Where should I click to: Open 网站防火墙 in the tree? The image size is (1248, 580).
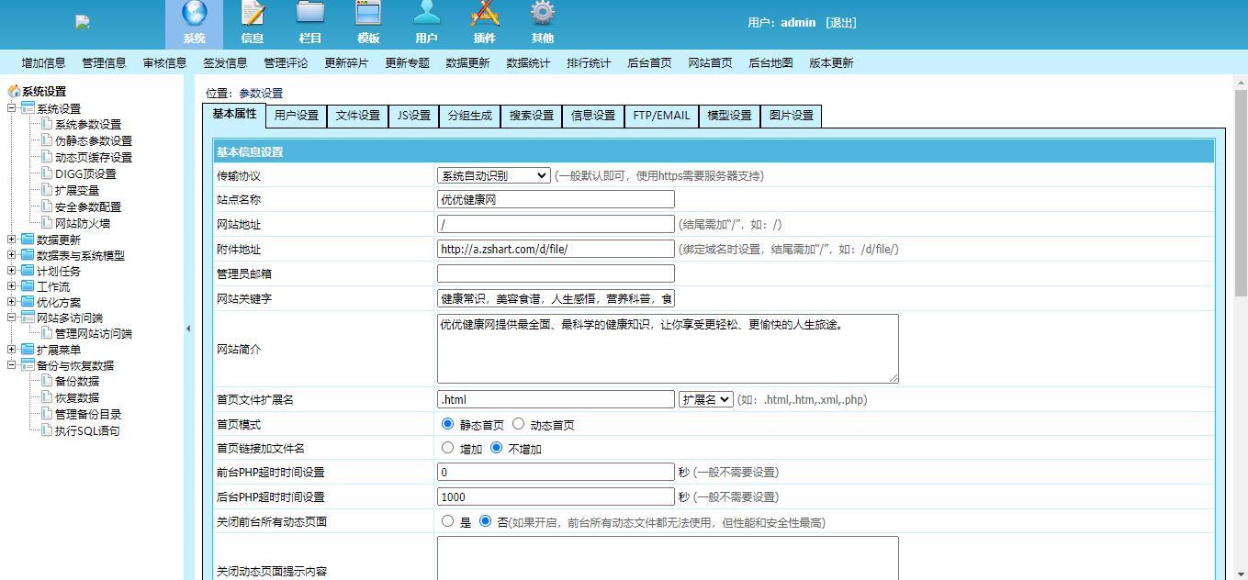point(83,224)
